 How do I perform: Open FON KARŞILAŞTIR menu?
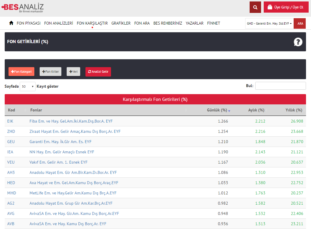pos(92,23)
